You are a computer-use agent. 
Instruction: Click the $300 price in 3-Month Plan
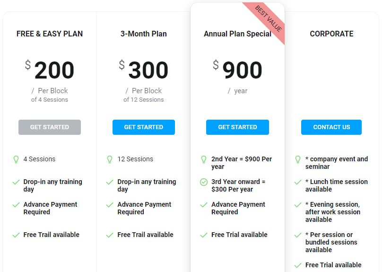click(144, 70)
